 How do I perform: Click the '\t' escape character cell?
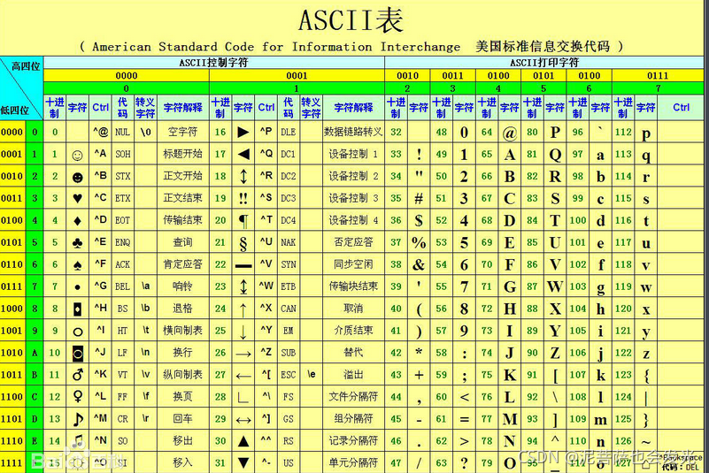click(x=145, y=331)
